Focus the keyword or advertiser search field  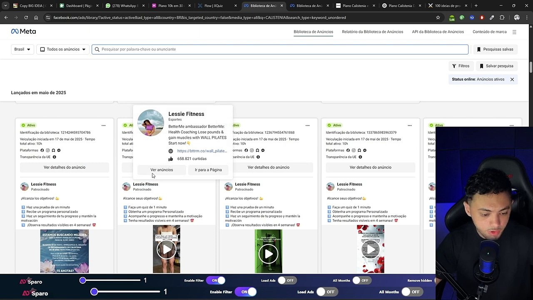tap(280, 49)
